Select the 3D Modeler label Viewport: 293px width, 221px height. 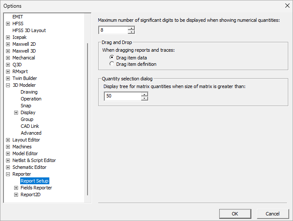click(24, 85)
